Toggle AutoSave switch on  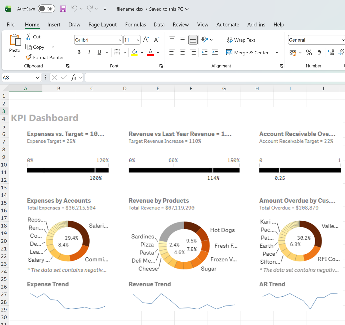pyautogui.click(x=46, y=9)
